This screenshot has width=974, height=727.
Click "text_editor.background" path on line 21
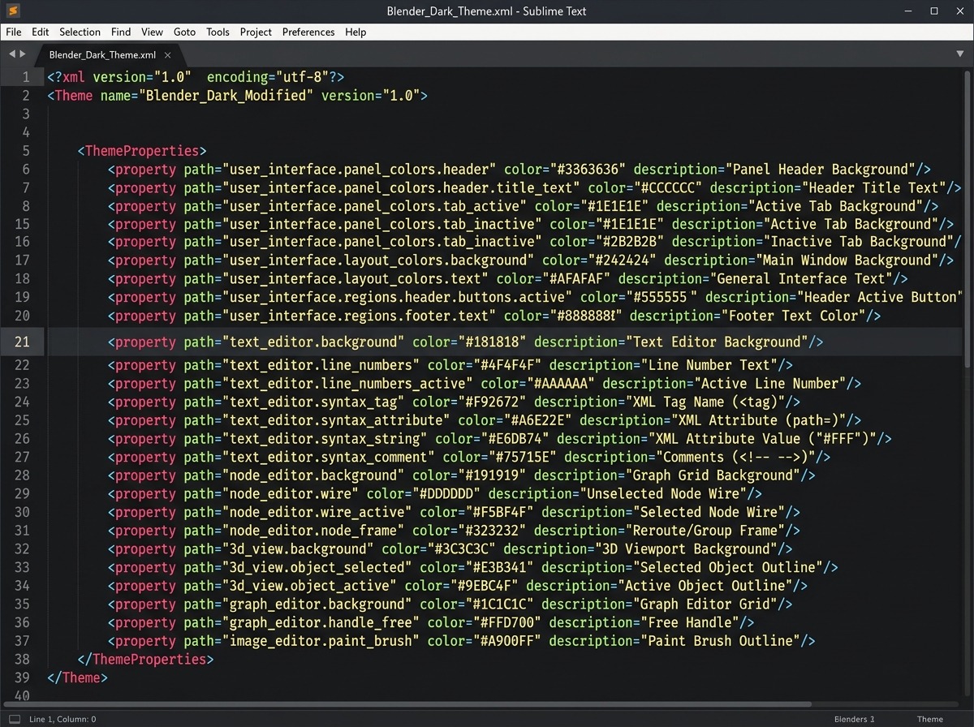[314, 342]
